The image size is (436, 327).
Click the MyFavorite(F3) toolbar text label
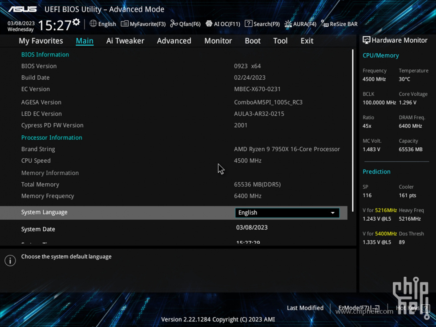[148, 24]
